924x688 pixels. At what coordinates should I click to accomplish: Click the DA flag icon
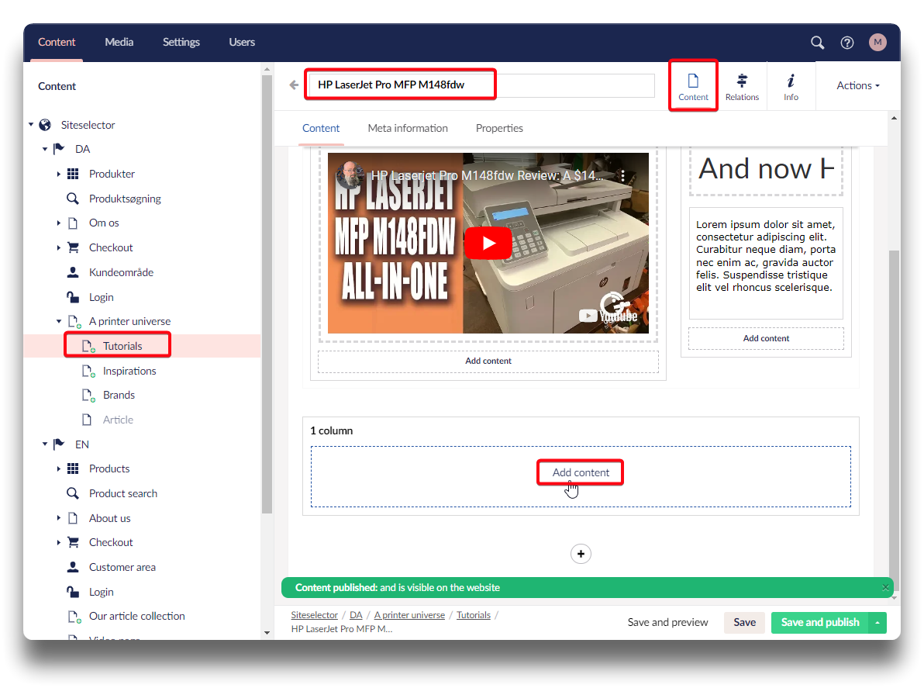click(x=59, y=149)
